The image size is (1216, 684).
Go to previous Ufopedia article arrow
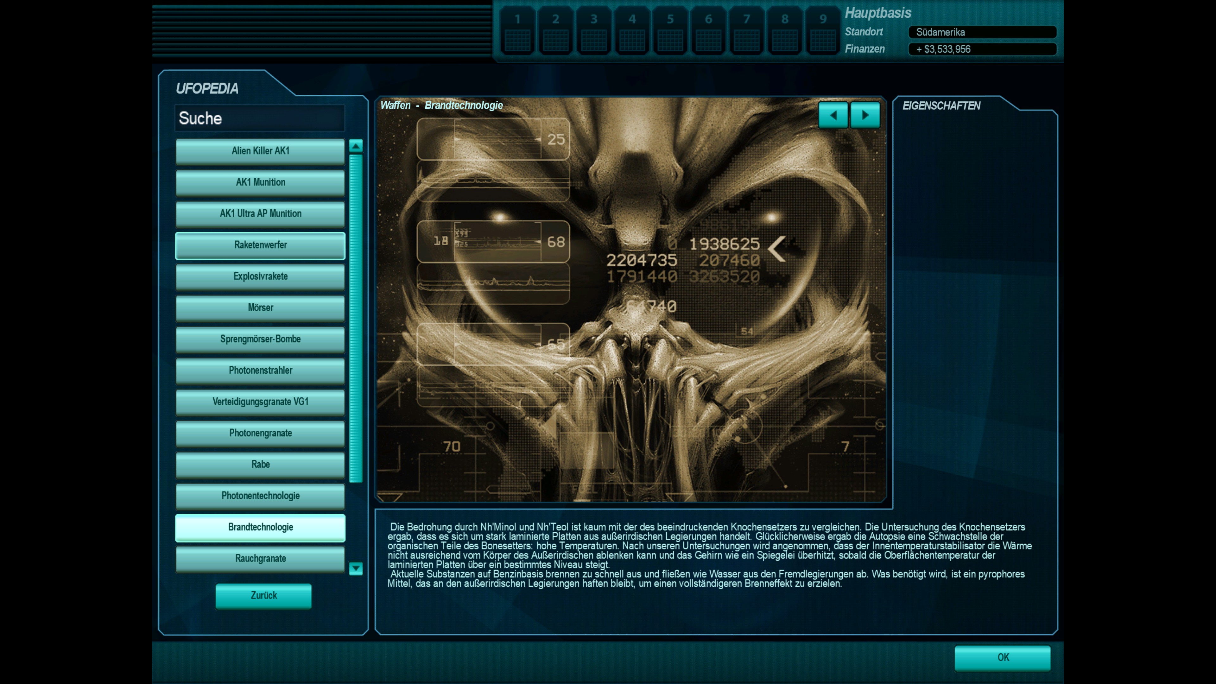coord(833,115)
